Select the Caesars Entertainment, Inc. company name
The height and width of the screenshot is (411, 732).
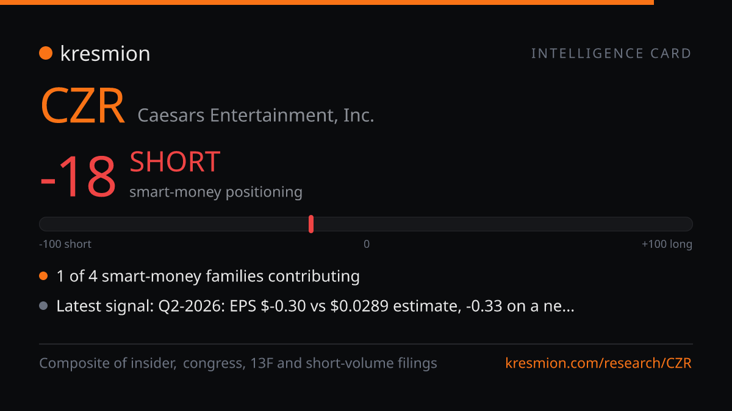coord(256,115)
